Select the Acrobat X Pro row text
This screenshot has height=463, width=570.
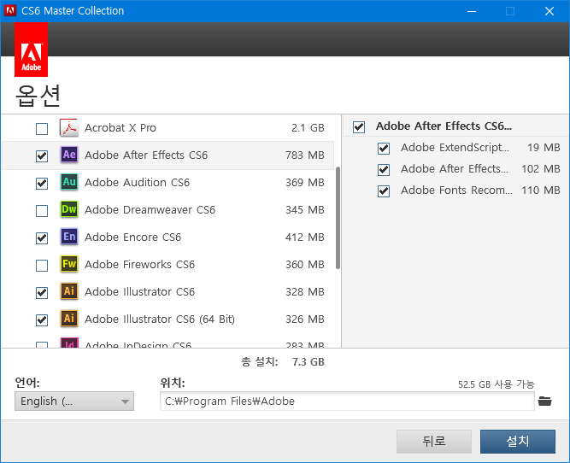click(120, 128)
